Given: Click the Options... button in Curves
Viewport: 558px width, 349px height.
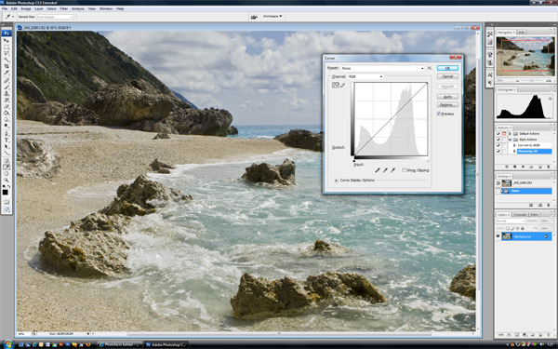Looking at the screenshot, I should pos(447,104).
